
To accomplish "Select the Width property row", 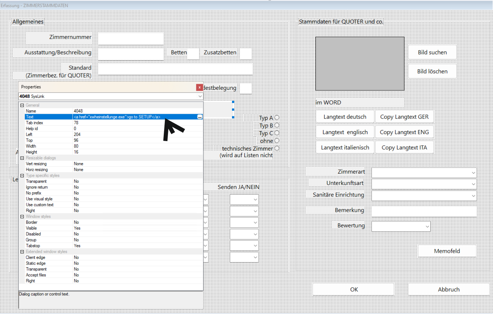I will coord(111,146).
